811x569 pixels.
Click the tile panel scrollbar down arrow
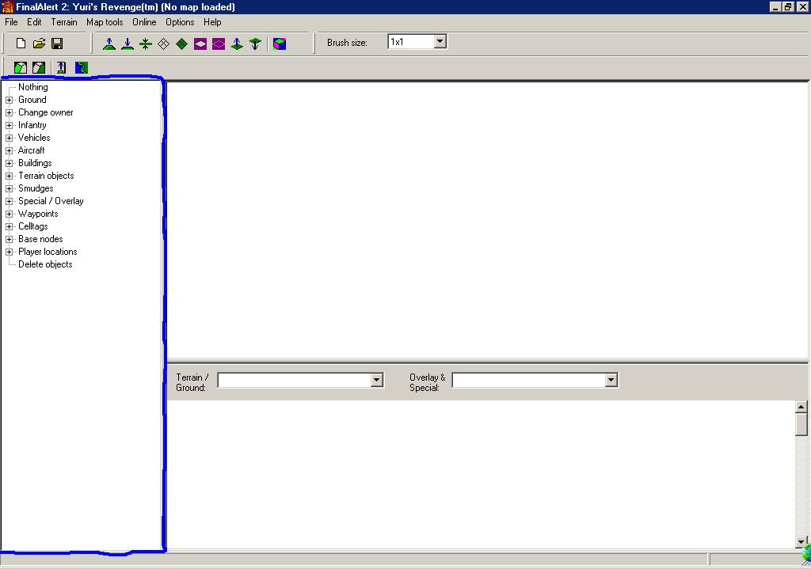pos(801,541)
